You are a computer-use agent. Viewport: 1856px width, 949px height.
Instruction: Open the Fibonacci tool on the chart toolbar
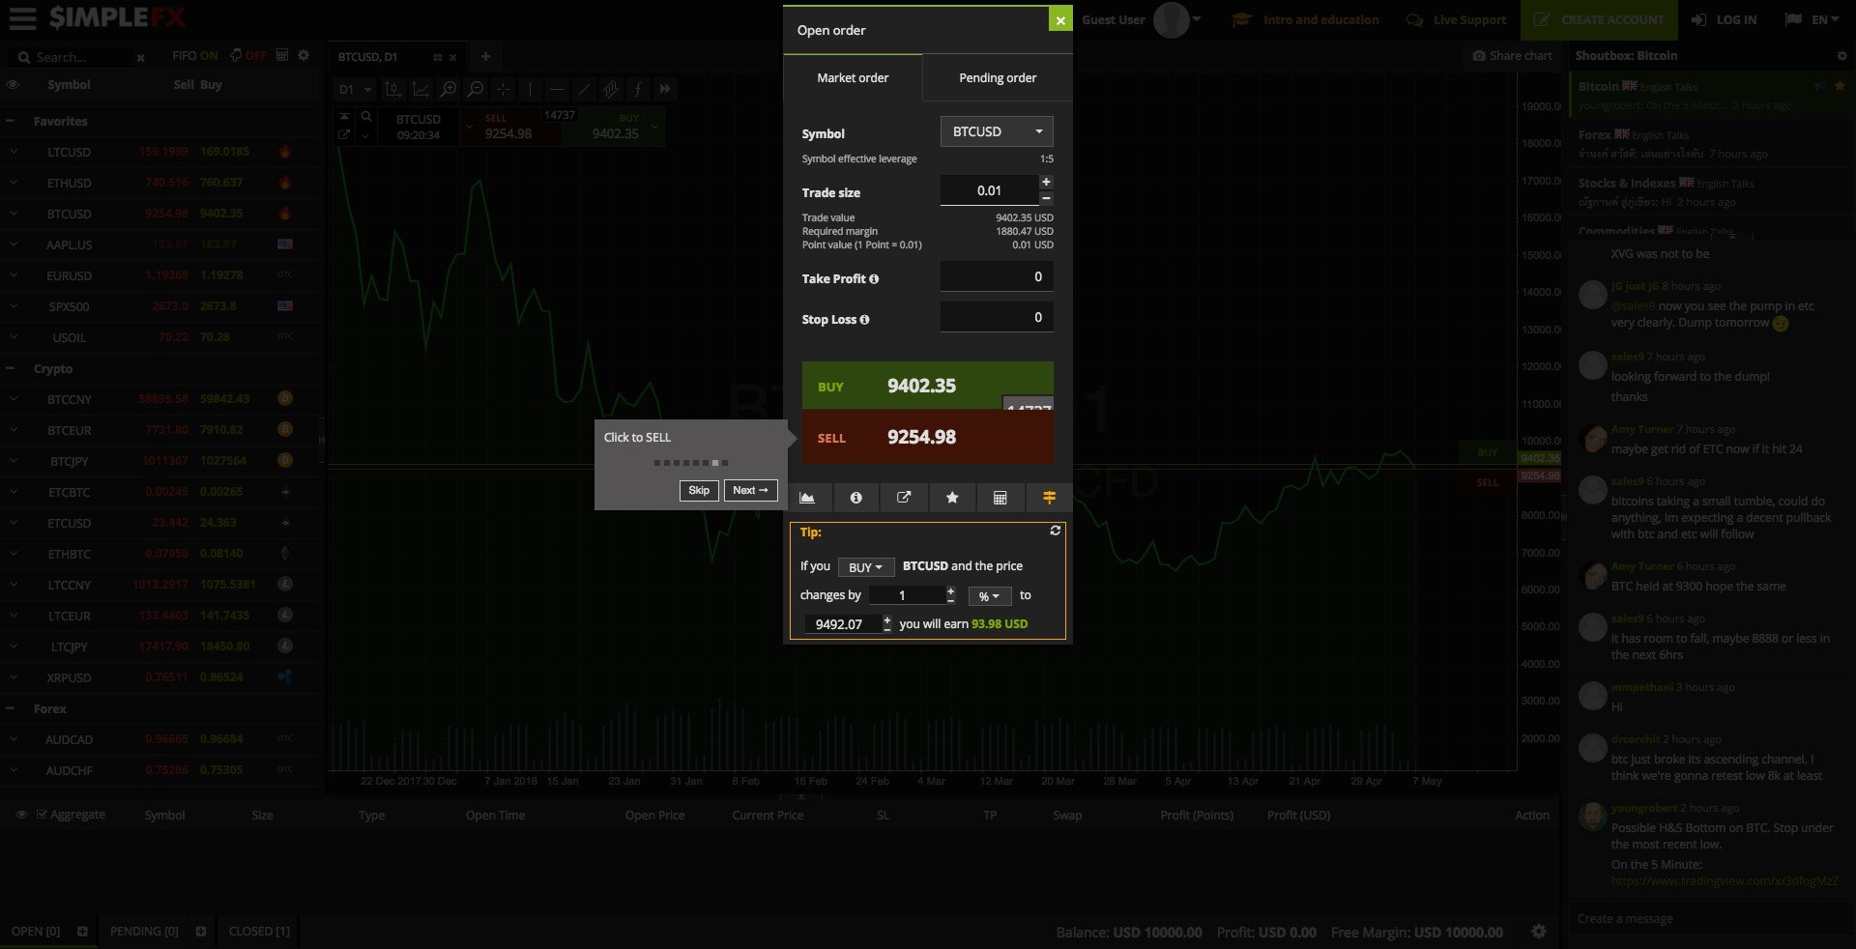point(612,89)
